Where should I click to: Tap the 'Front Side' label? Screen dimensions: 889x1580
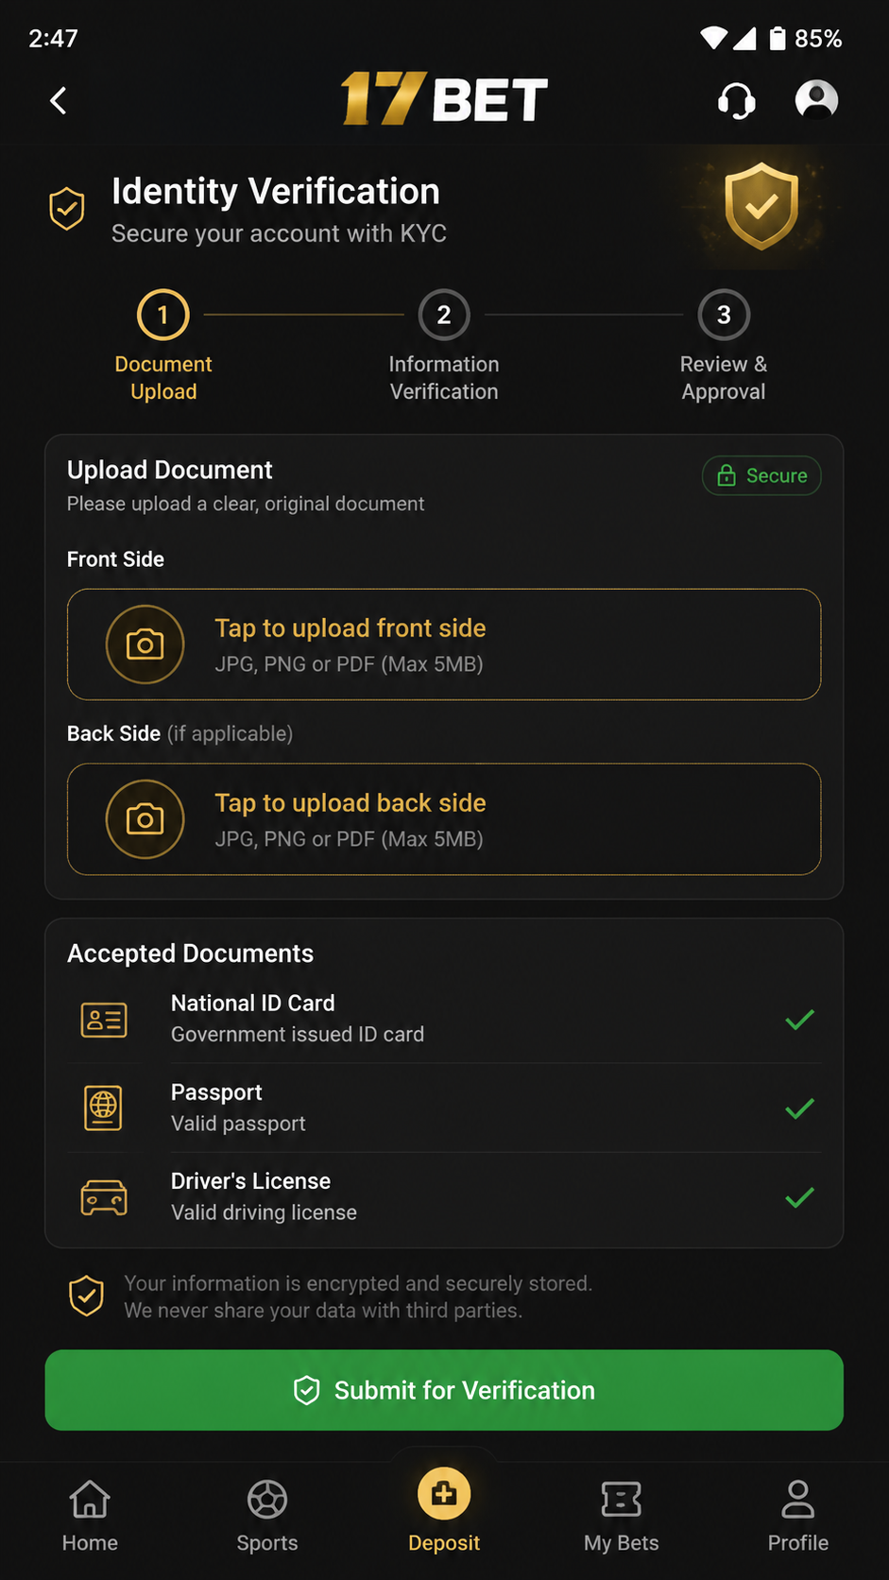pyautogui.click(x=115, y=559)
